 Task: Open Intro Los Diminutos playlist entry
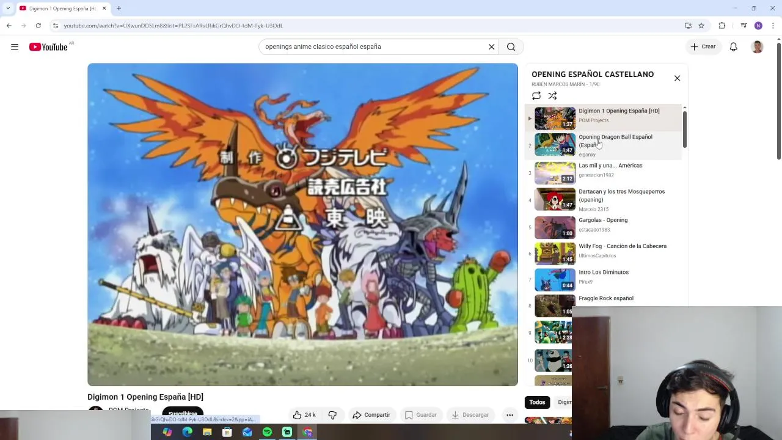tap(604, 279)
